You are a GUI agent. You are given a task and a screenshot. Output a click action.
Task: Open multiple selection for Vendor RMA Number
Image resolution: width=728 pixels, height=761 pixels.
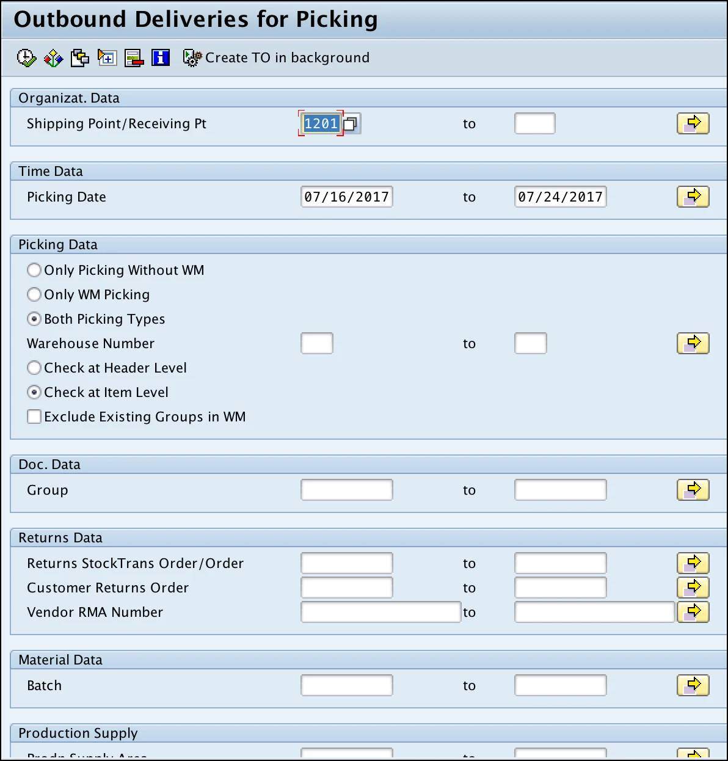coord(693,612)
